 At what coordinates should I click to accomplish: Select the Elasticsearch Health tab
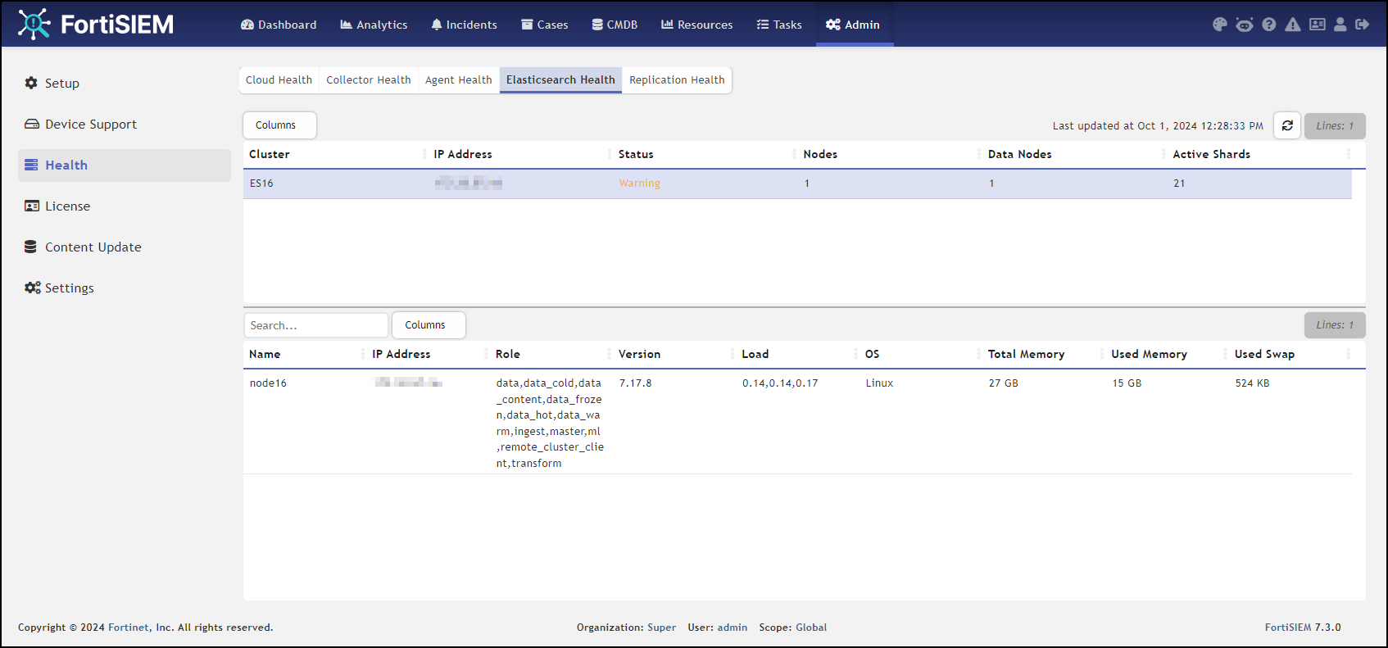pos(560,79)
